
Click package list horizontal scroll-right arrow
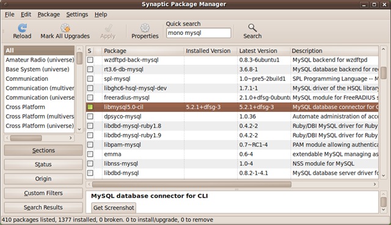[x=375, y=184]
